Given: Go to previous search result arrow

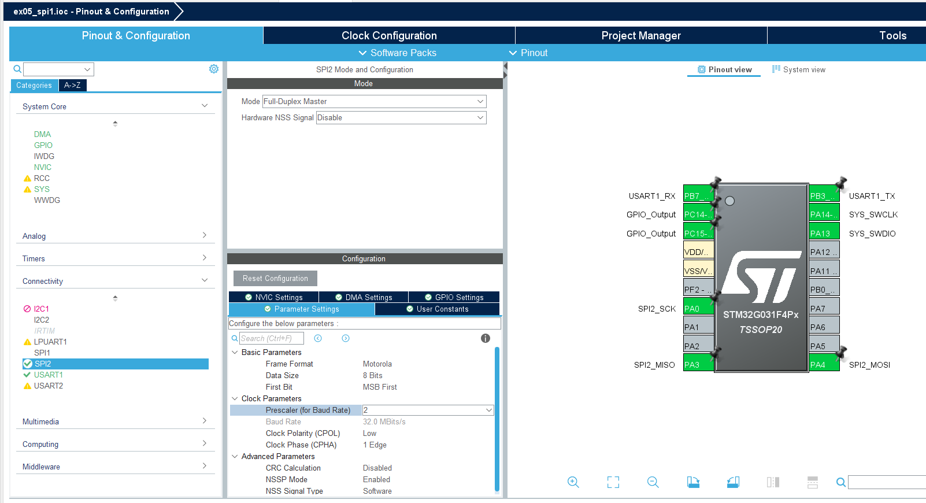Looking at the screenshot, I should [318, 338].
